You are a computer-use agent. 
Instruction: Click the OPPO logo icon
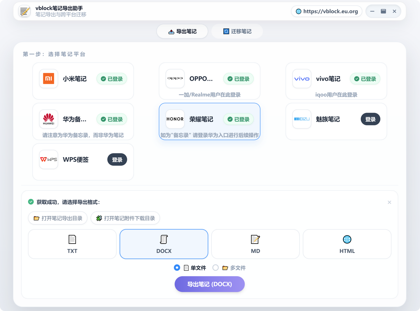[175, 78]
